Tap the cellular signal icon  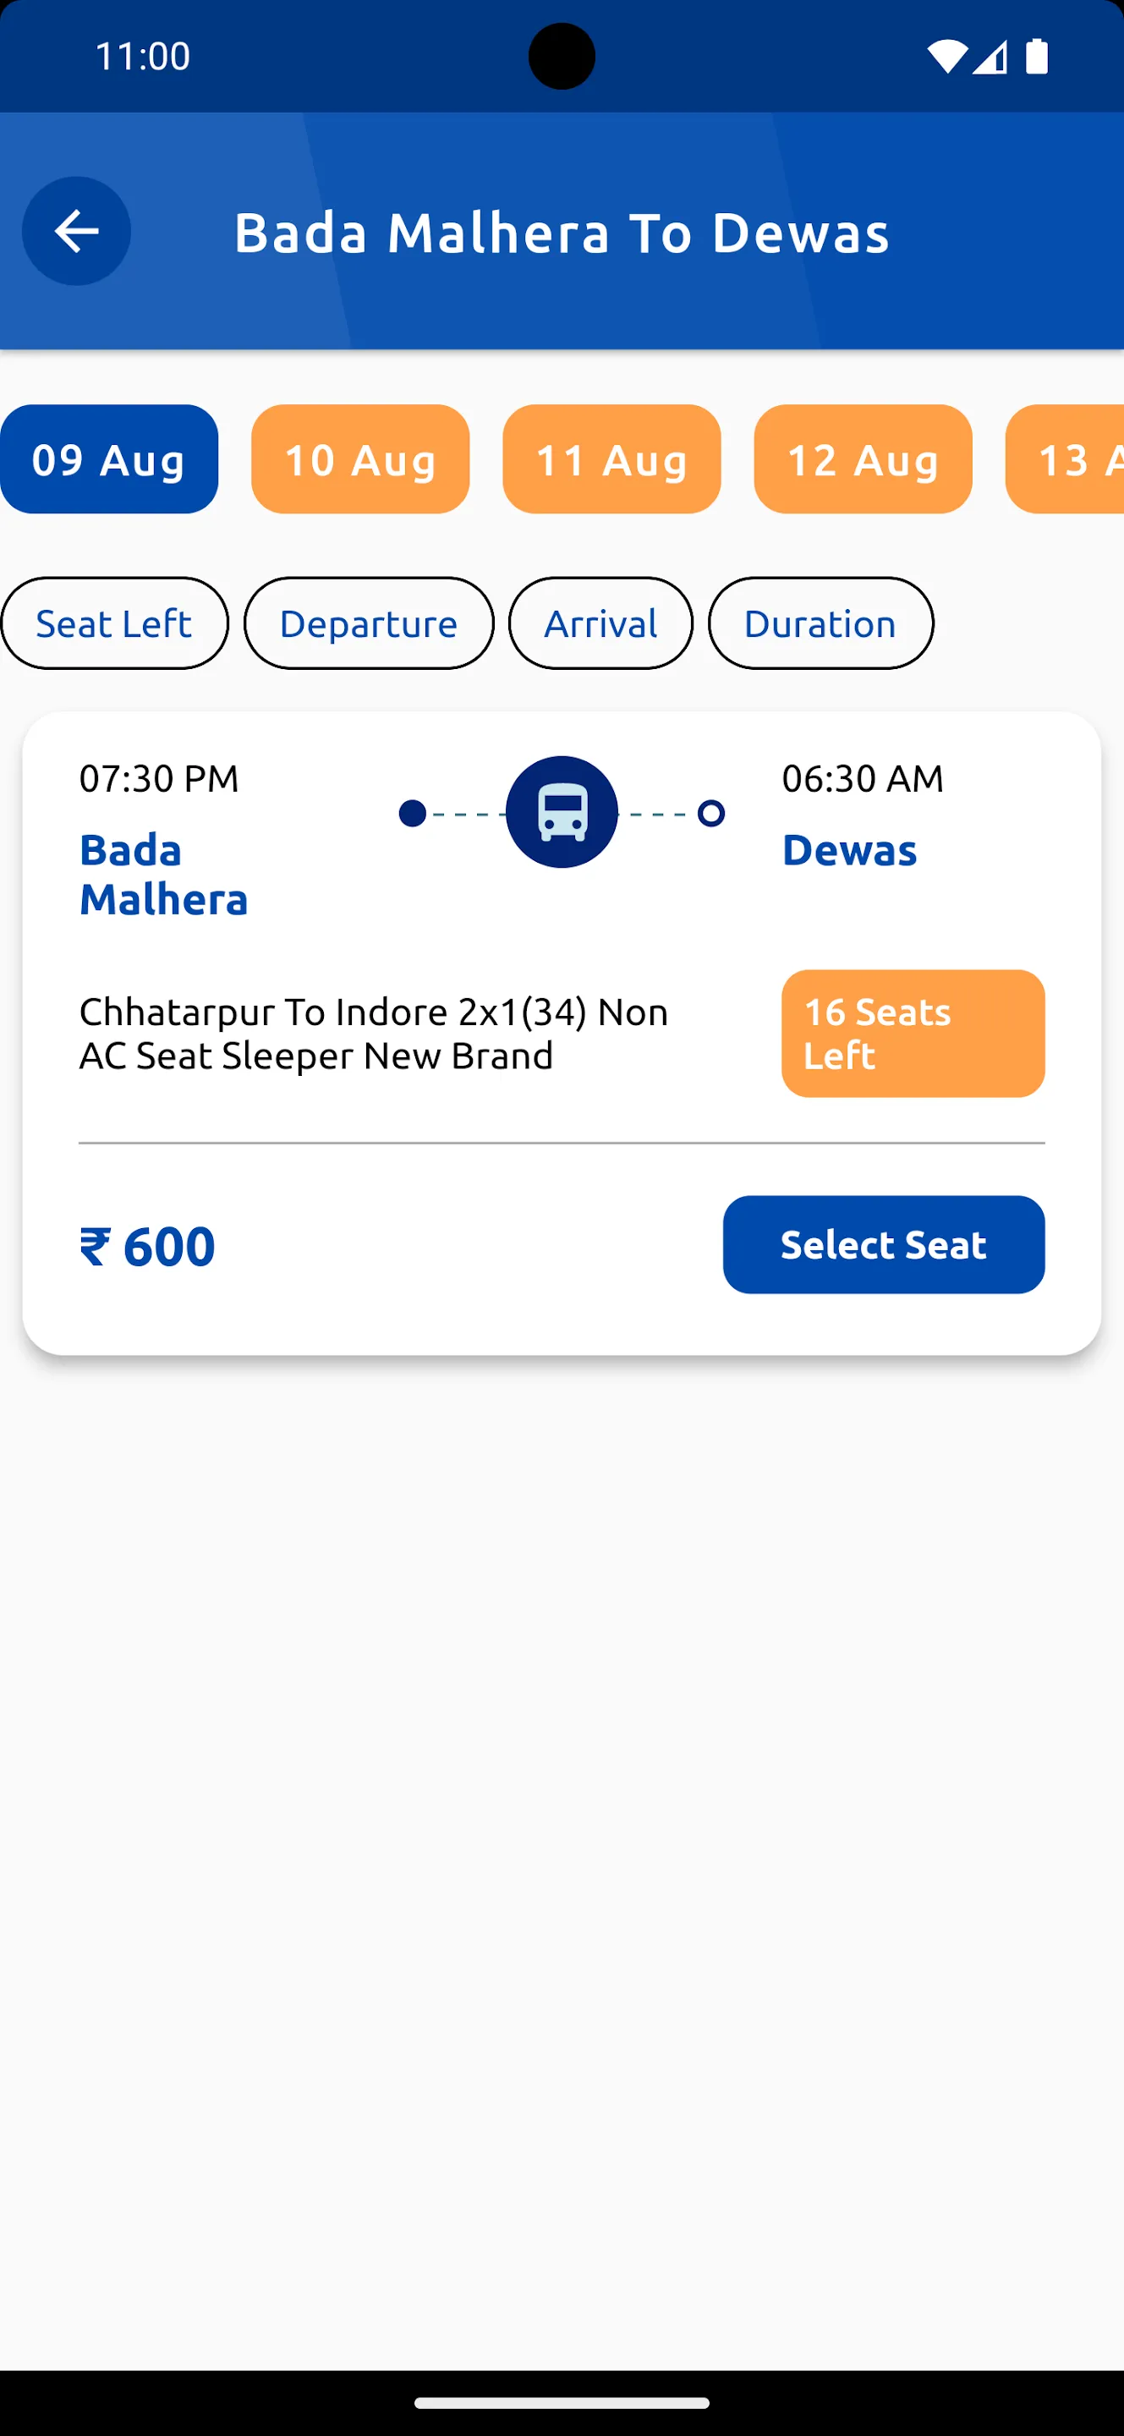pos(990,57)
